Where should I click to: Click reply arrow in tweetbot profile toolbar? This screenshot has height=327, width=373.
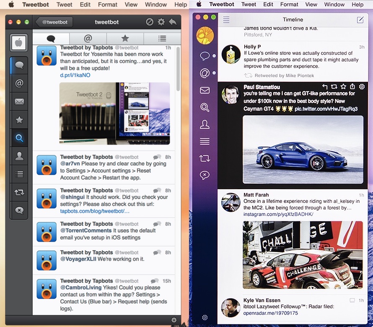tap(173, 22)
